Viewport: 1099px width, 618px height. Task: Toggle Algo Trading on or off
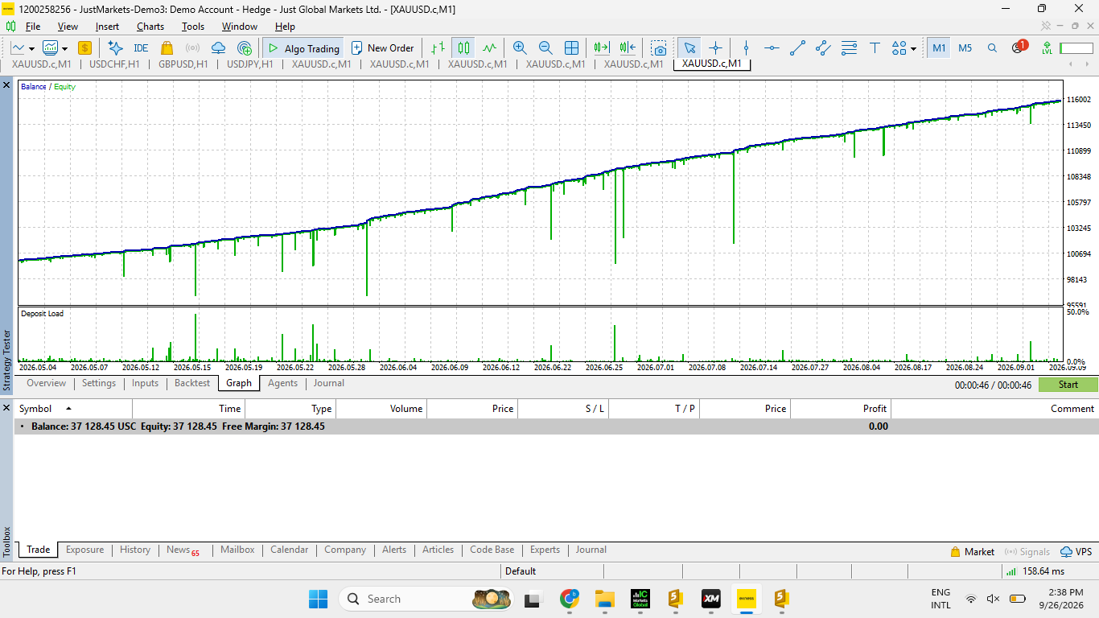coord(303,48)
